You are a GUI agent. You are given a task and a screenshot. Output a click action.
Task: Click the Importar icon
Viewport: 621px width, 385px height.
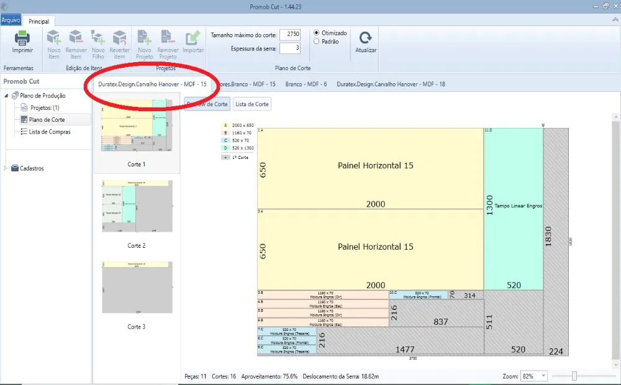point(193,37)
